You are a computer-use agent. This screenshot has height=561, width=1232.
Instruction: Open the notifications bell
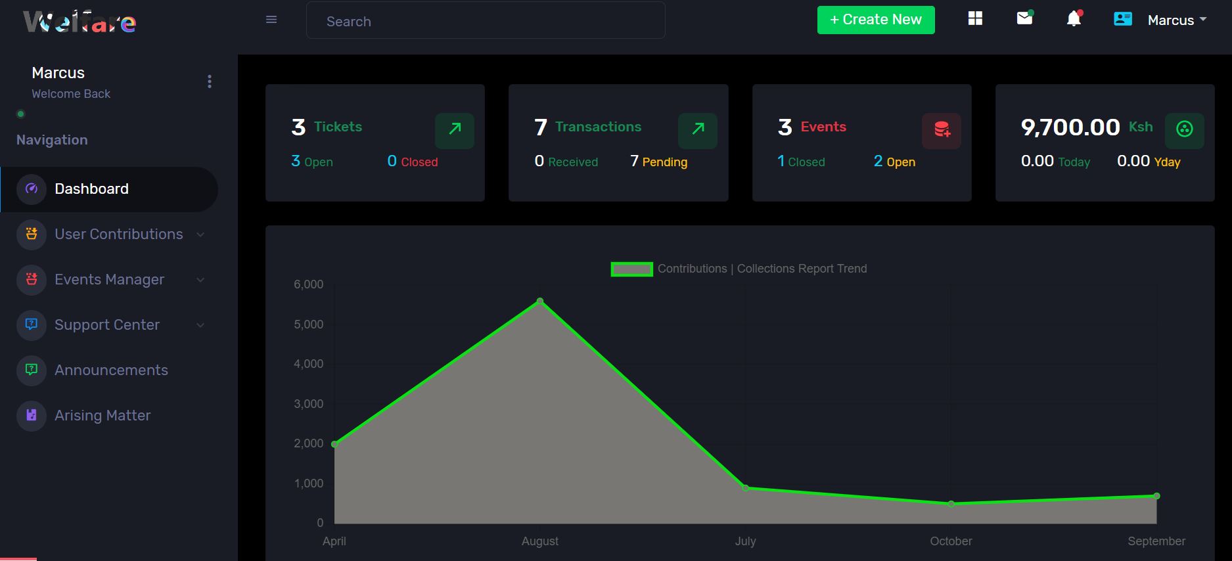[x=1074, y=19]
